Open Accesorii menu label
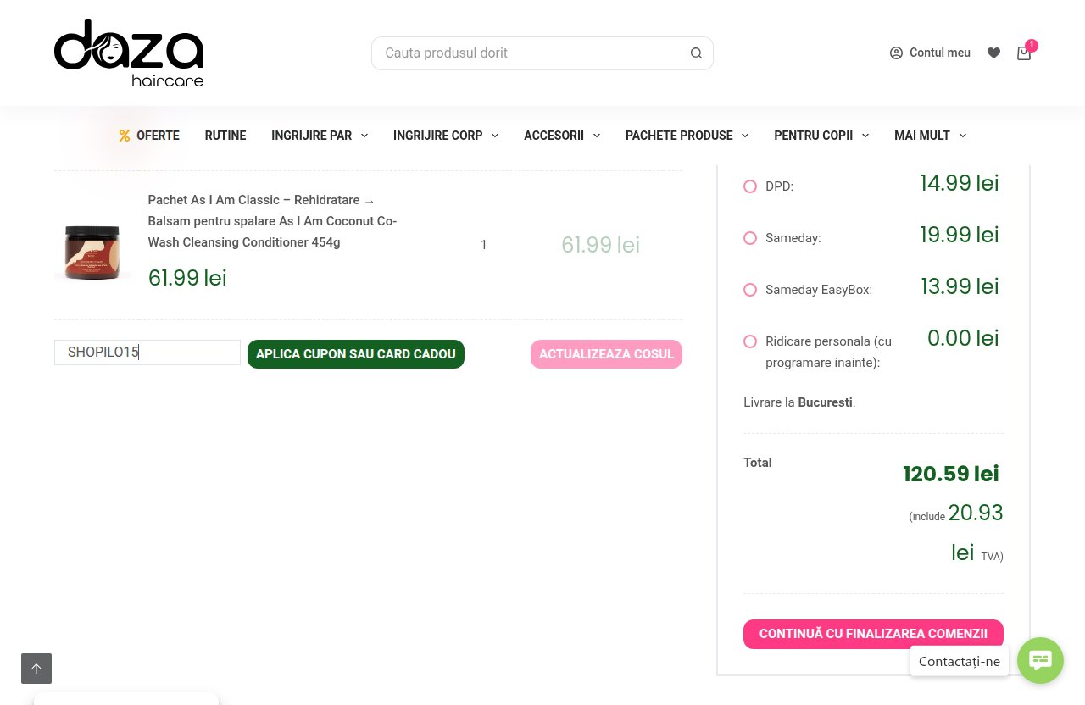This screenshot has height=705, width=1085. click(x=554, y=136)
